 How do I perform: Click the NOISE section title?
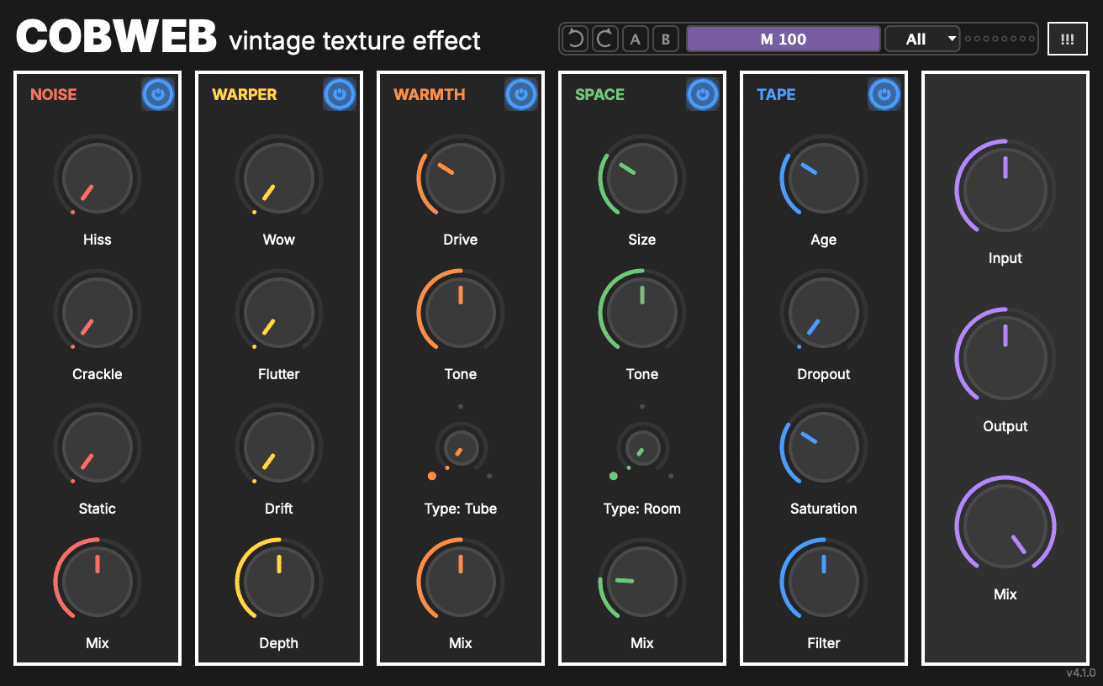point(53,95)
